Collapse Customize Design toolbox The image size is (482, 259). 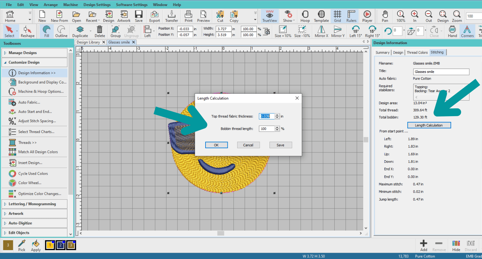34,62
